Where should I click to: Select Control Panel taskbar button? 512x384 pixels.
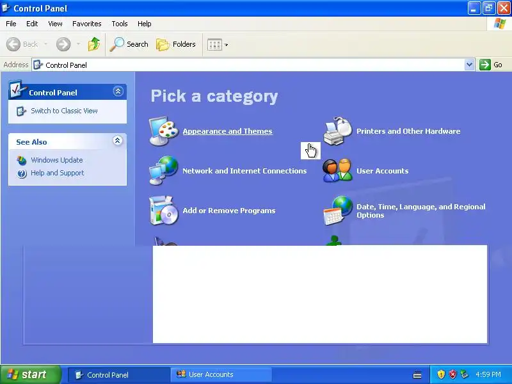pyautogui.click(x=118, y=374)
